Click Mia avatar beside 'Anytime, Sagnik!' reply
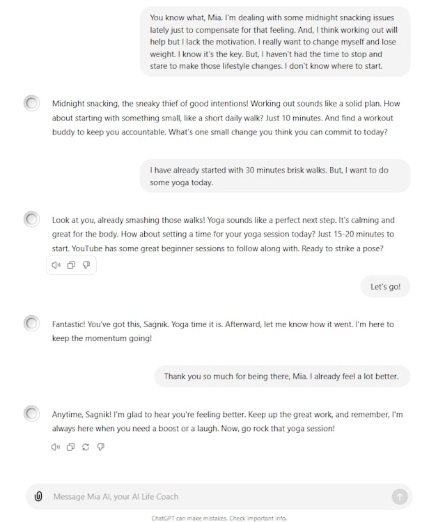The width and height of the screenshot is (445, 522). [x=31, y=414]
